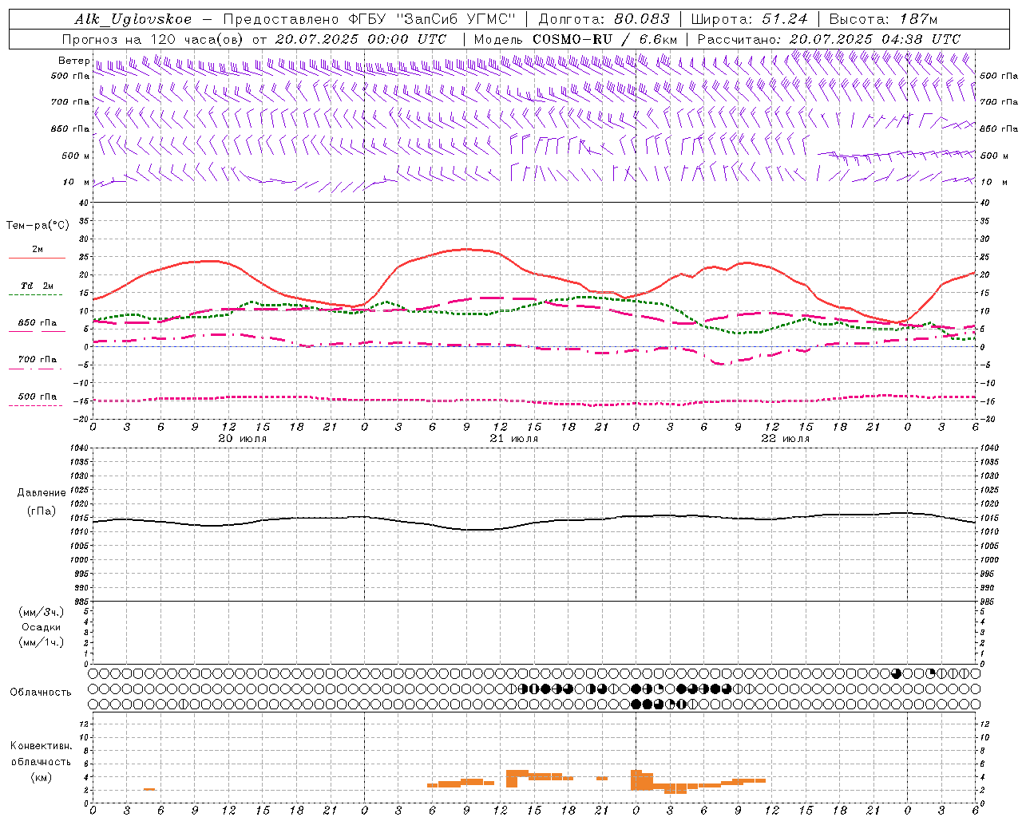This screenshot has width=1022, height=817.
Task: Click the (мм/1ч.) precipitation unit label
Action: (42, 642)
